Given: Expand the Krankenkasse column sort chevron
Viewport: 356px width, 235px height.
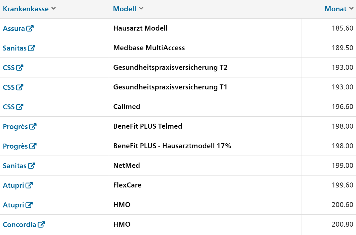Looking at the screenshot, I should pos(54,8).
